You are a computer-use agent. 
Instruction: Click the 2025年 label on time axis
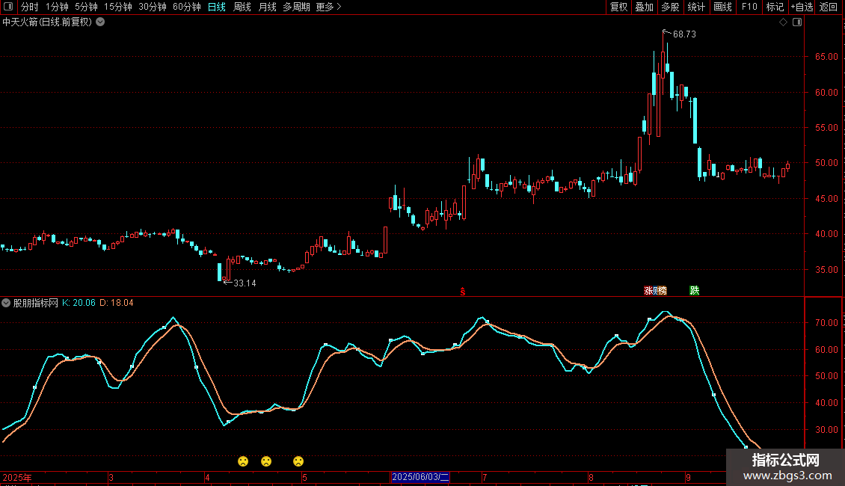[x=17, y=477]
